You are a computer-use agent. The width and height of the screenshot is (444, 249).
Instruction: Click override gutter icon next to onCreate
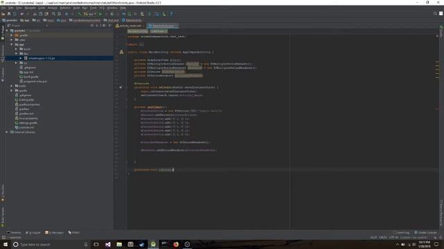tap(121, 88)
